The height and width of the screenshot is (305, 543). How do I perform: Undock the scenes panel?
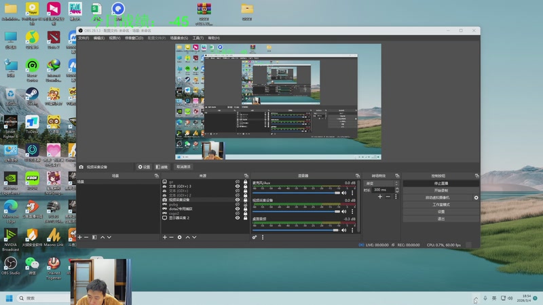pyautogui.click(x=157, y=176)
